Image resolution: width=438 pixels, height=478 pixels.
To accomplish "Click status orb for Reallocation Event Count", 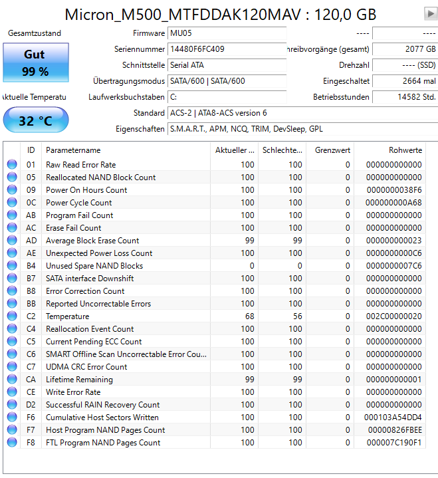I will [12, 328].
